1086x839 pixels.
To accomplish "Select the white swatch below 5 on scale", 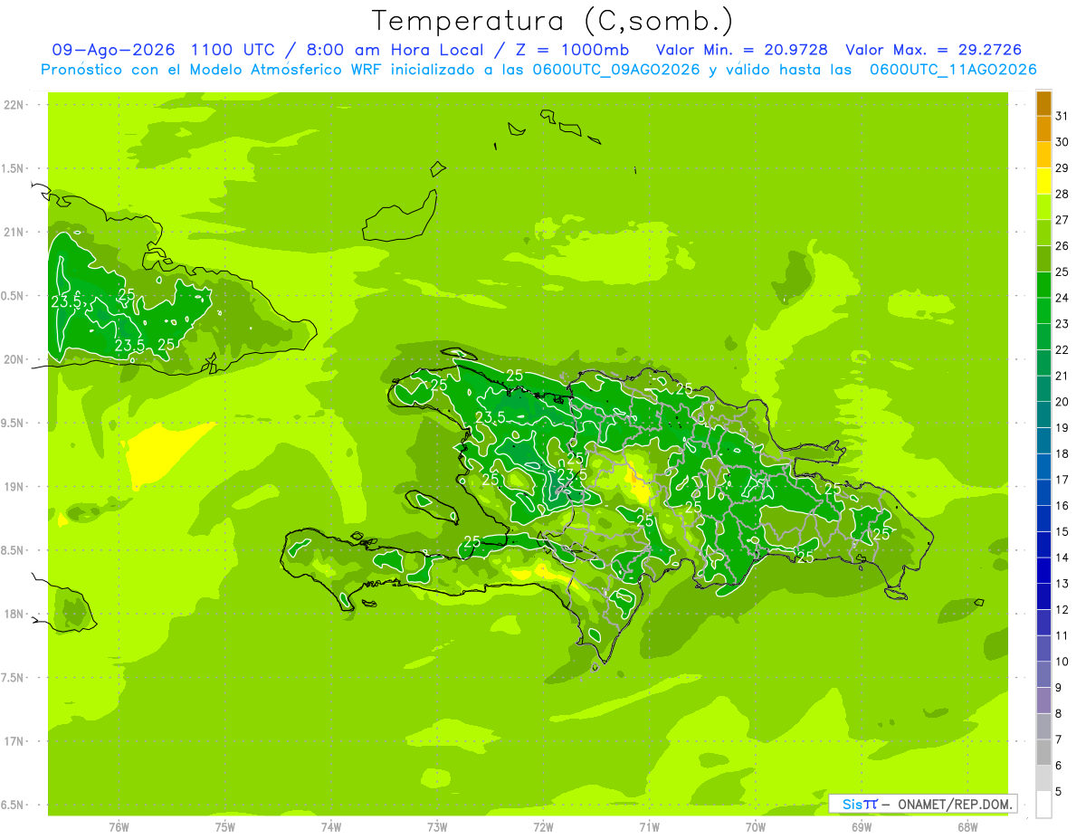I will click(x=1044, y=804).
